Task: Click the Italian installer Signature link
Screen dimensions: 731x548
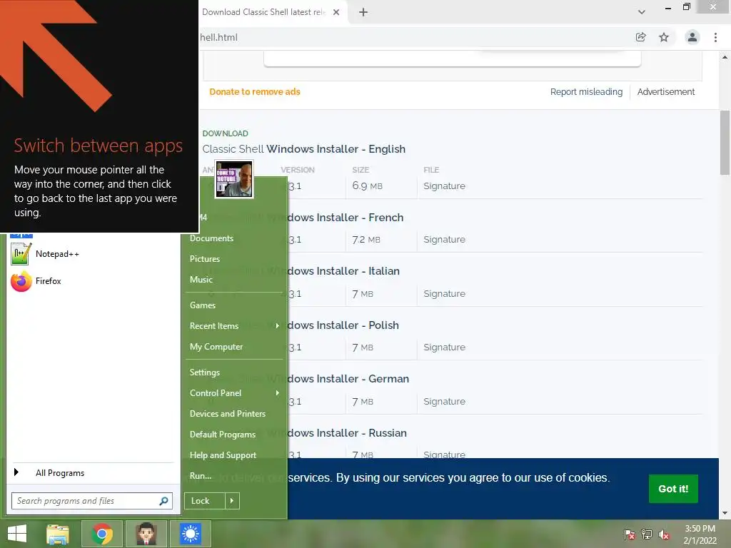Action: click(444, 293)
